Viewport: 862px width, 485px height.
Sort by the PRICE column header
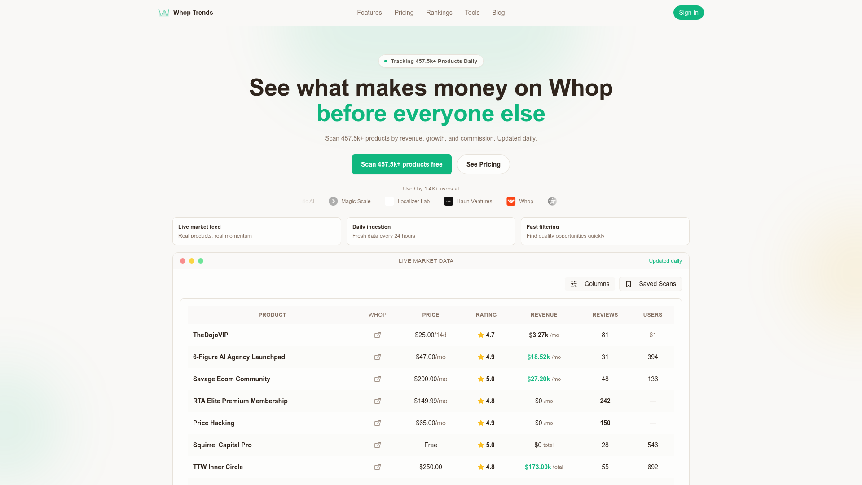coord(431,315)
